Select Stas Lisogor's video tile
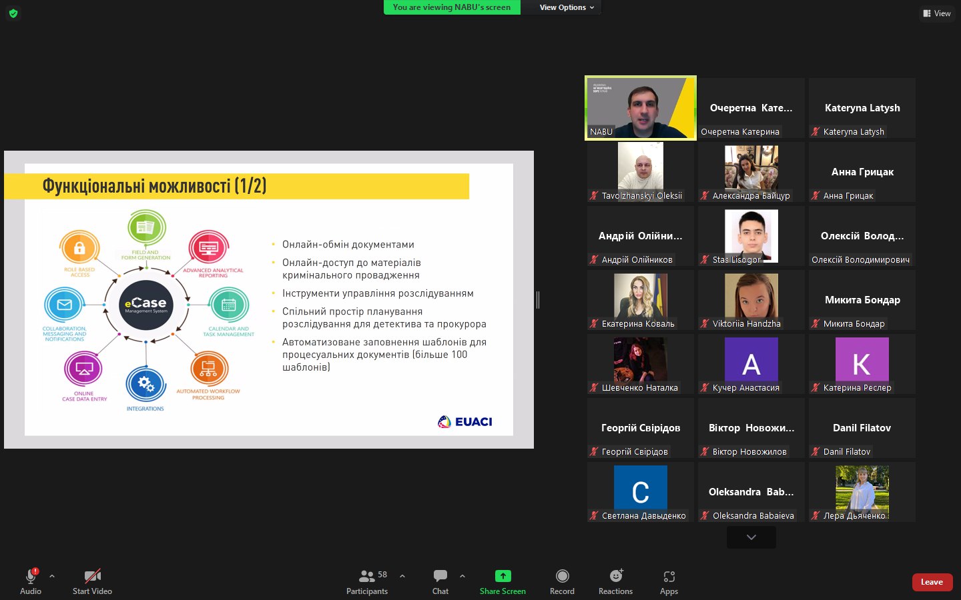Image resolution: width=961 pixels, height=600 pixels. point(751,236)
